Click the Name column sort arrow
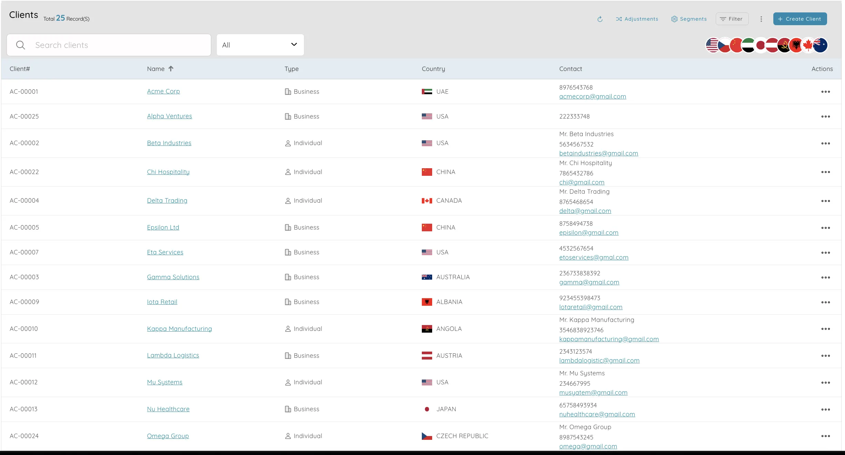The width and height of the screenshot is (845, 455). (171, 69)
